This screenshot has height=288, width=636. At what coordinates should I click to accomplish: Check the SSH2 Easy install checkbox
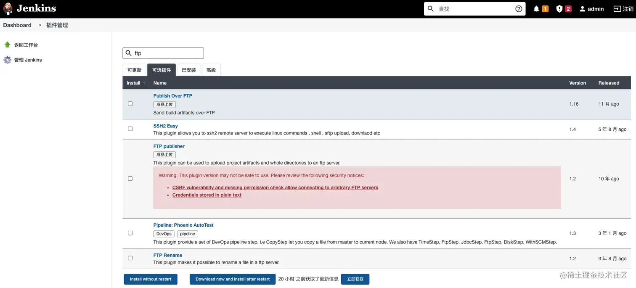130,129
